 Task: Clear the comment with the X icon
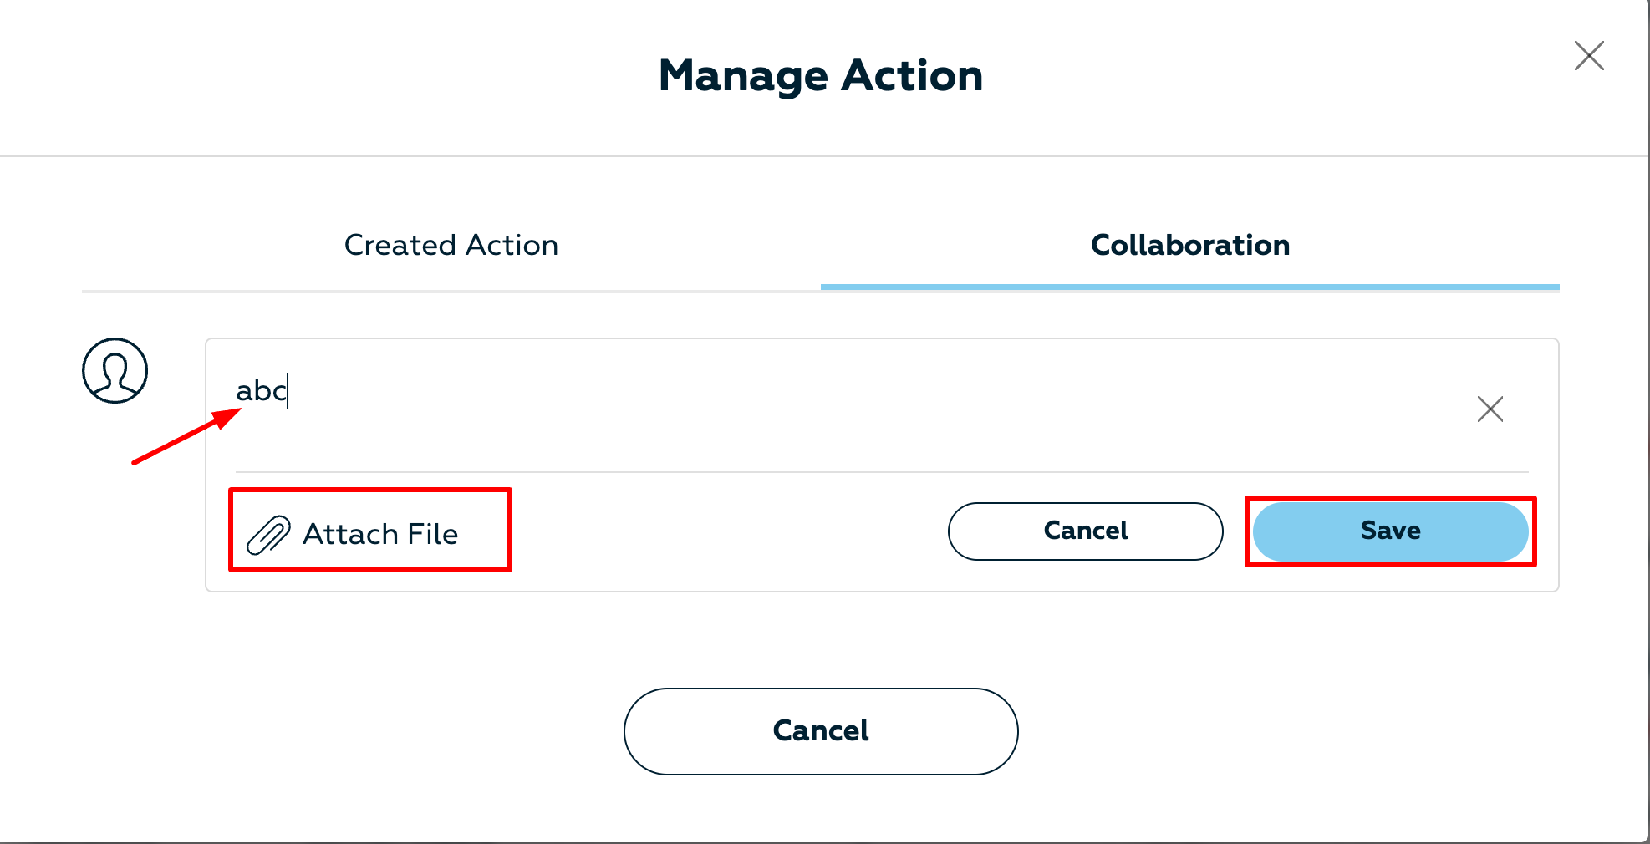tap(1490, 409)
